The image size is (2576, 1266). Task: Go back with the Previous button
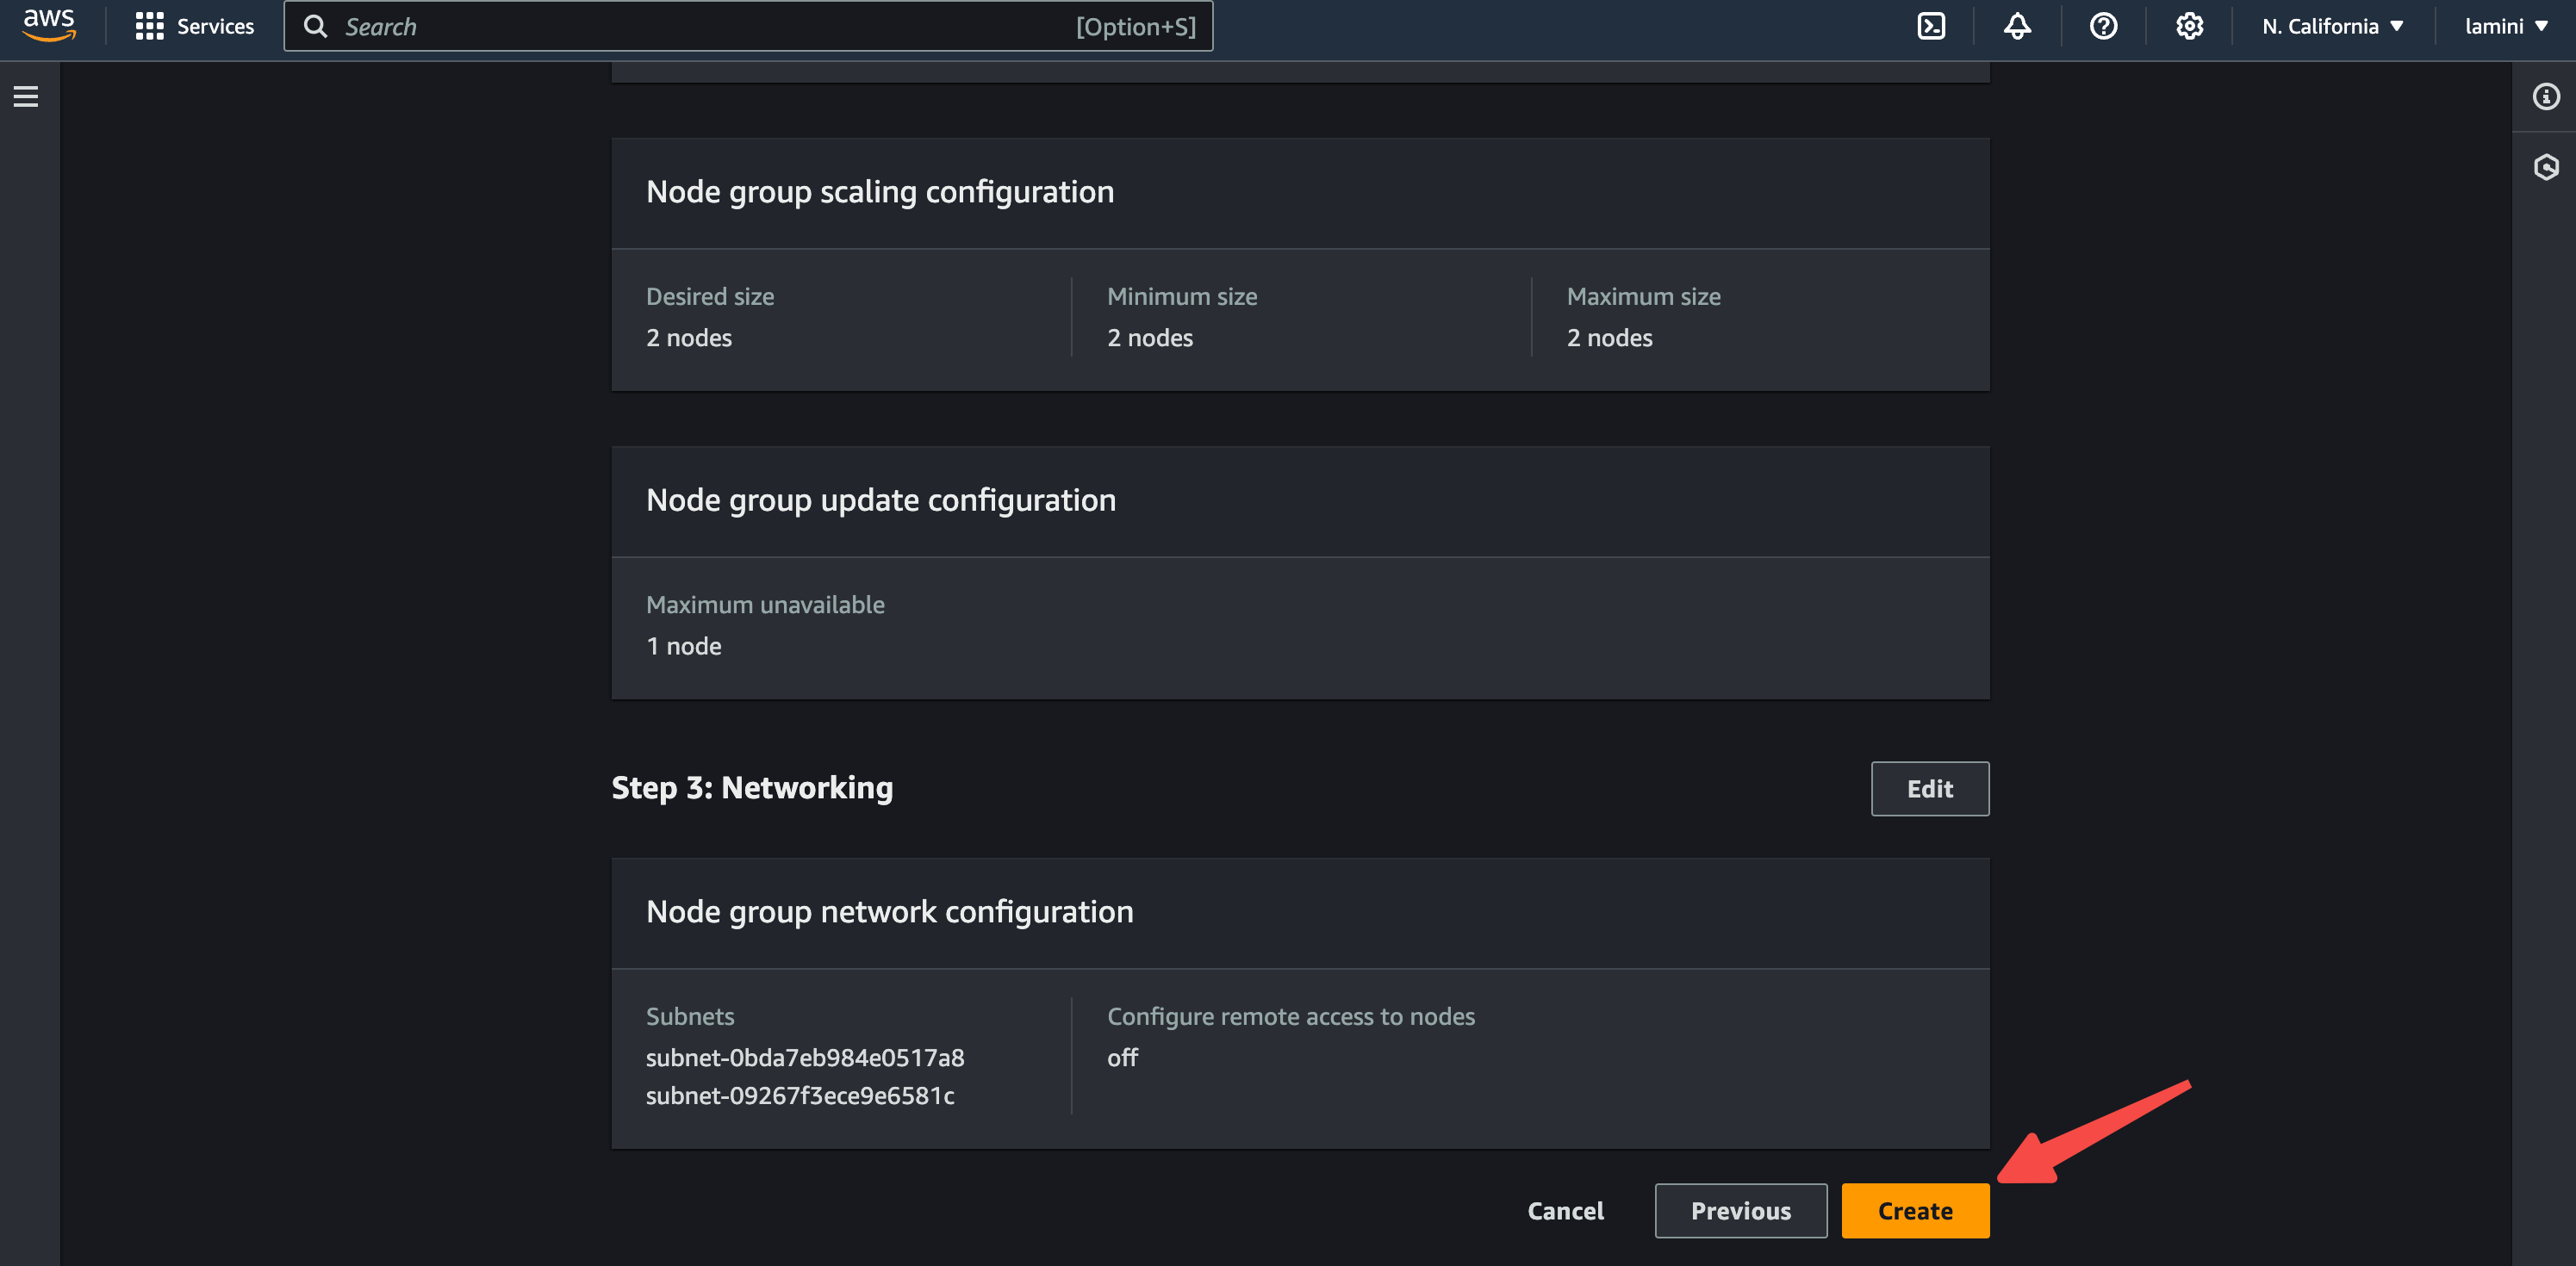coord(1740,1211)
